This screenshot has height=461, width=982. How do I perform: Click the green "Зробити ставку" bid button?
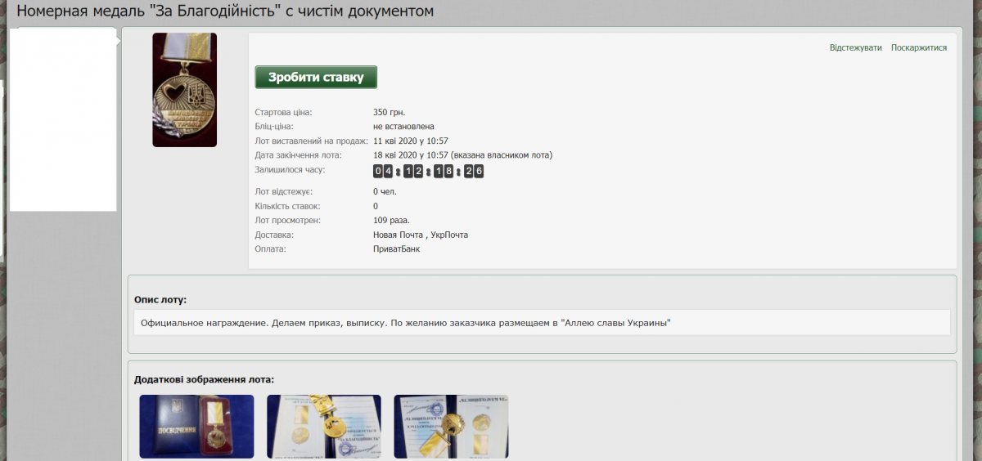(316, 77)
